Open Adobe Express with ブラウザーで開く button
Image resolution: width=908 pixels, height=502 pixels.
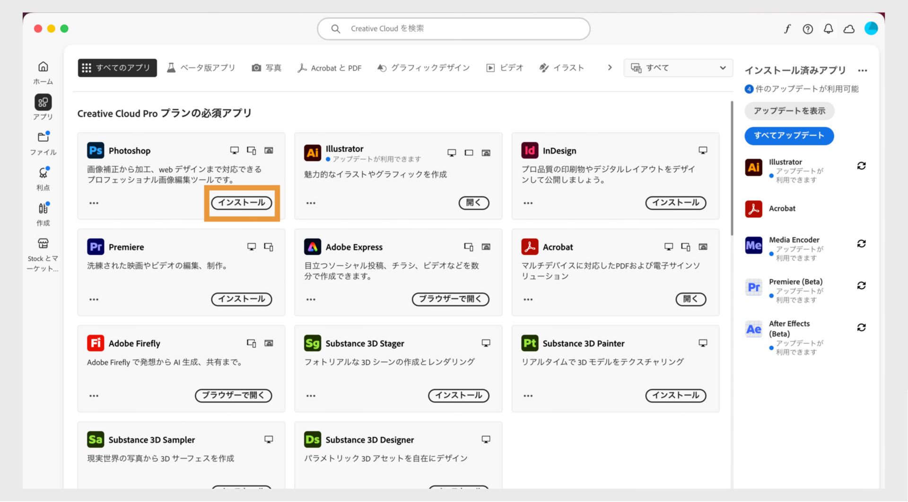(x=451, y=299)
